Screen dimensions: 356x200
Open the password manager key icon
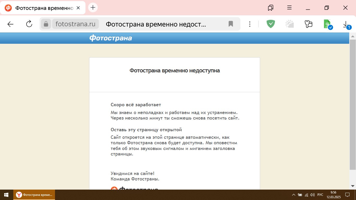coord(308,24)
